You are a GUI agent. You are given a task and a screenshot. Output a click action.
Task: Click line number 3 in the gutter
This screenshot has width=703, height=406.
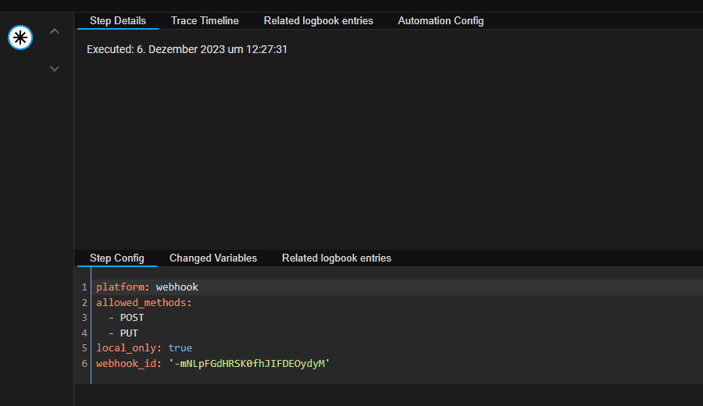tap(84, 318)
